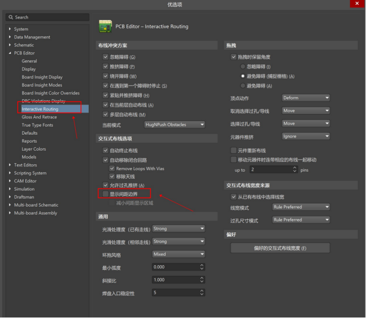
Task: Click 偏好的交互式布线宽度 button
Action: [280, 248]
